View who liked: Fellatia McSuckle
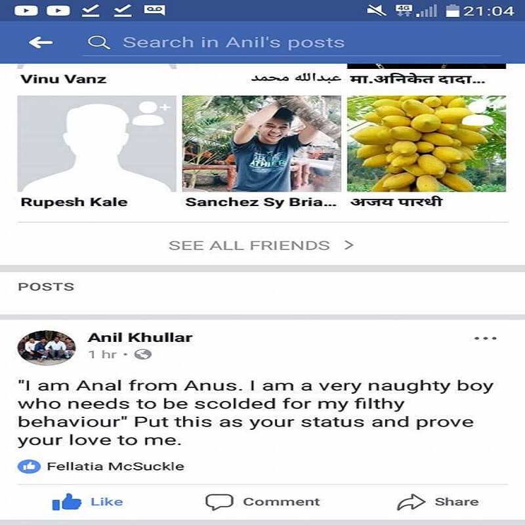This screenshot has width=525, height=525. click(x=115, y=467)
